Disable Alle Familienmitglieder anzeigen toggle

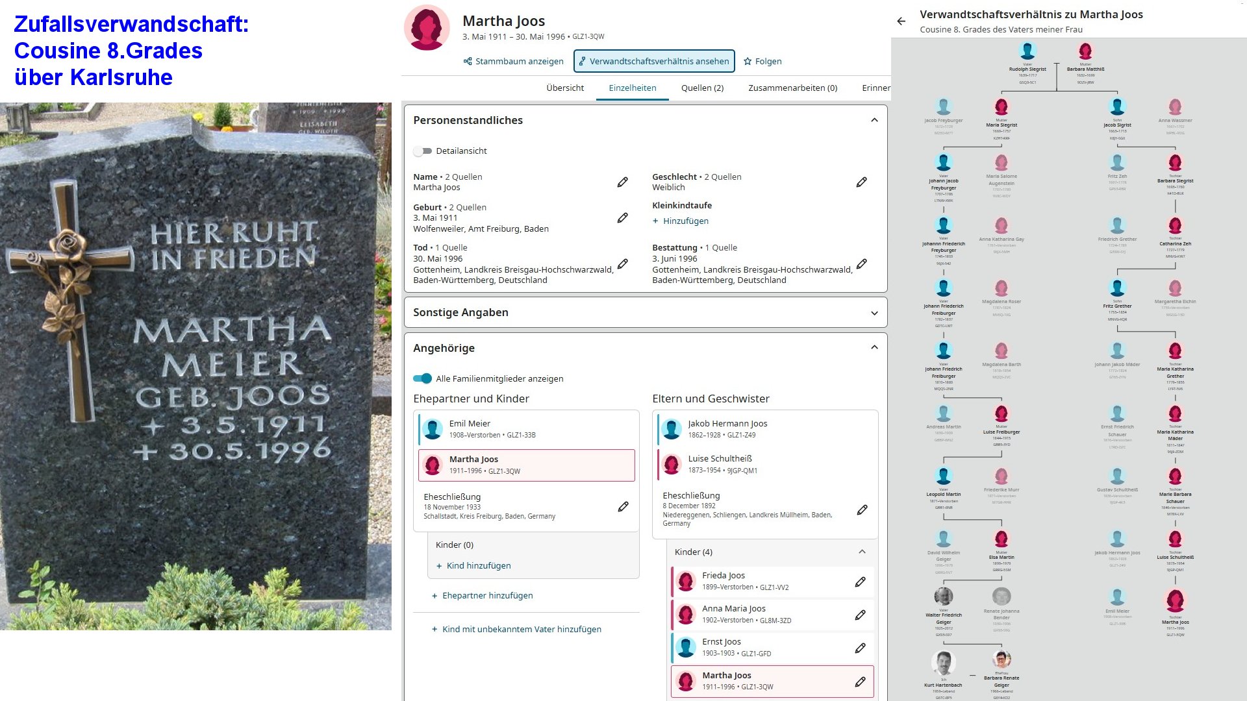click(x=422, y=378)
